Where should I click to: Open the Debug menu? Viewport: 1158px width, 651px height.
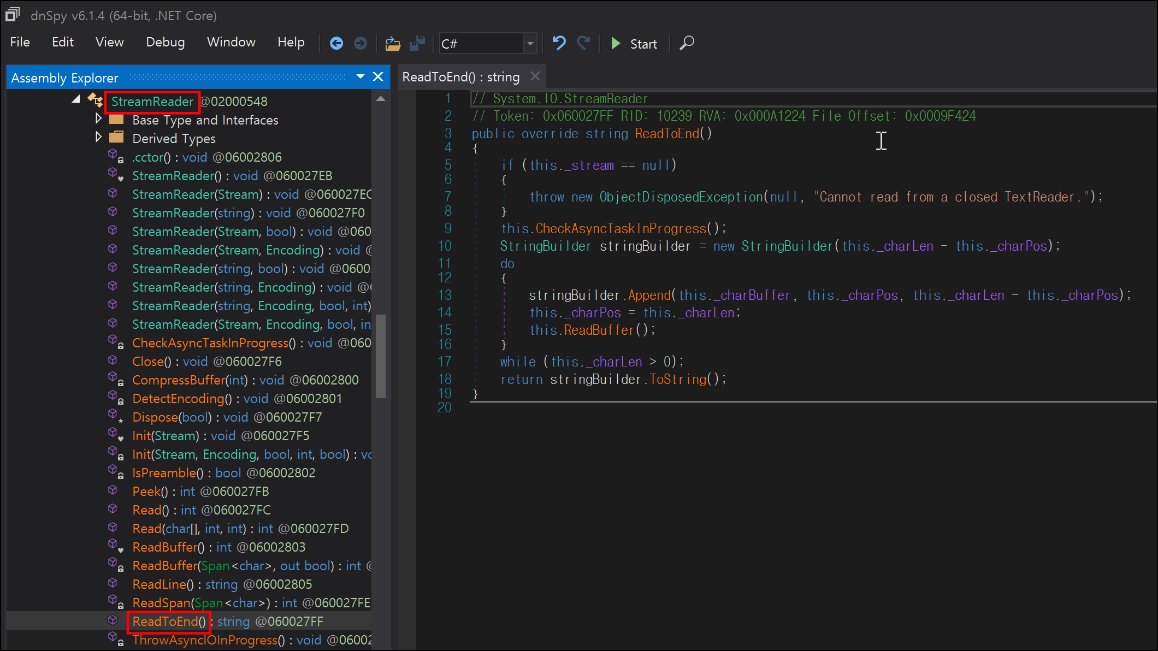[165, 42]
